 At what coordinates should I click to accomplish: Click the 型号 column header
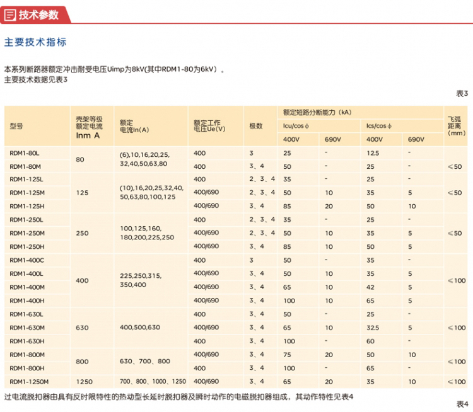pos(16,126)
